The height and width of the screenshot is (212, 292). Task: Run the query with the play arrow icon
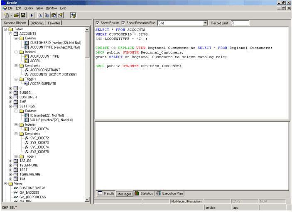(x=32, y=15)
